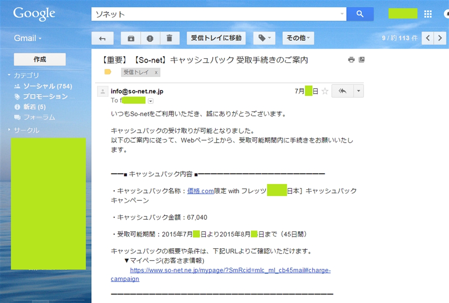The height and width of the screenshot is (303, 449).
Task: Click the ▼マイページ(お客さま情報) text
Action: click(164, 261)
